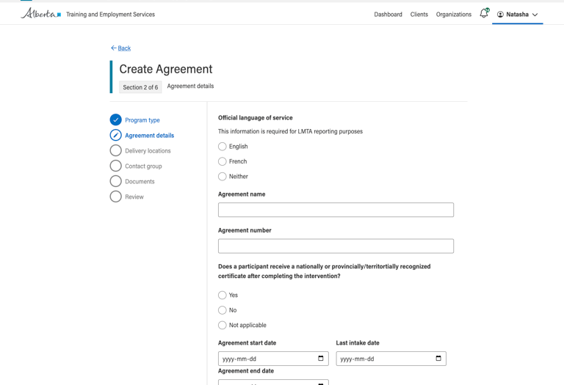Viewport: 564px width, 385px height.
Task: Open Organizations in the top navigation
Action: point(453,15)
